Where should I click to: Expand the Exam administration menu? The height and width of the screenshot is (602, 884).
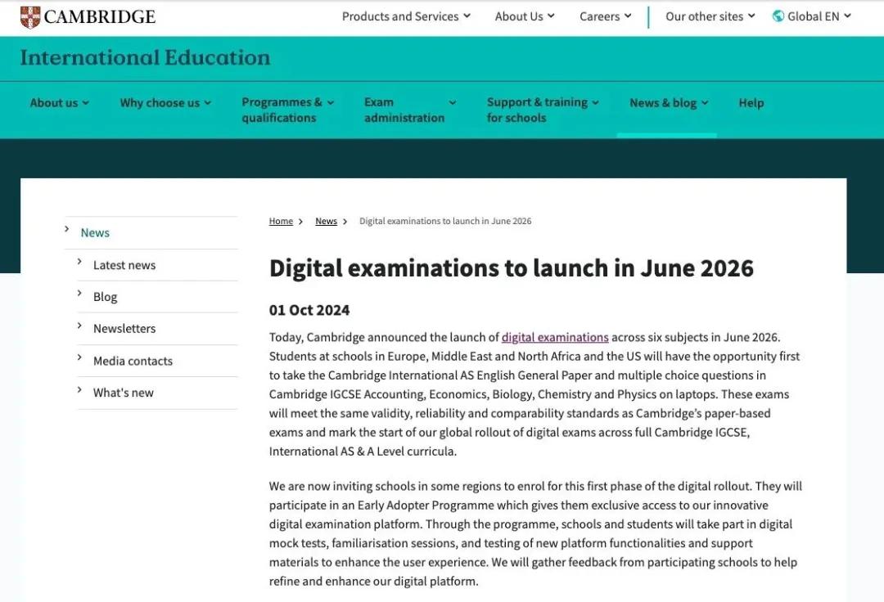point(409,110)
